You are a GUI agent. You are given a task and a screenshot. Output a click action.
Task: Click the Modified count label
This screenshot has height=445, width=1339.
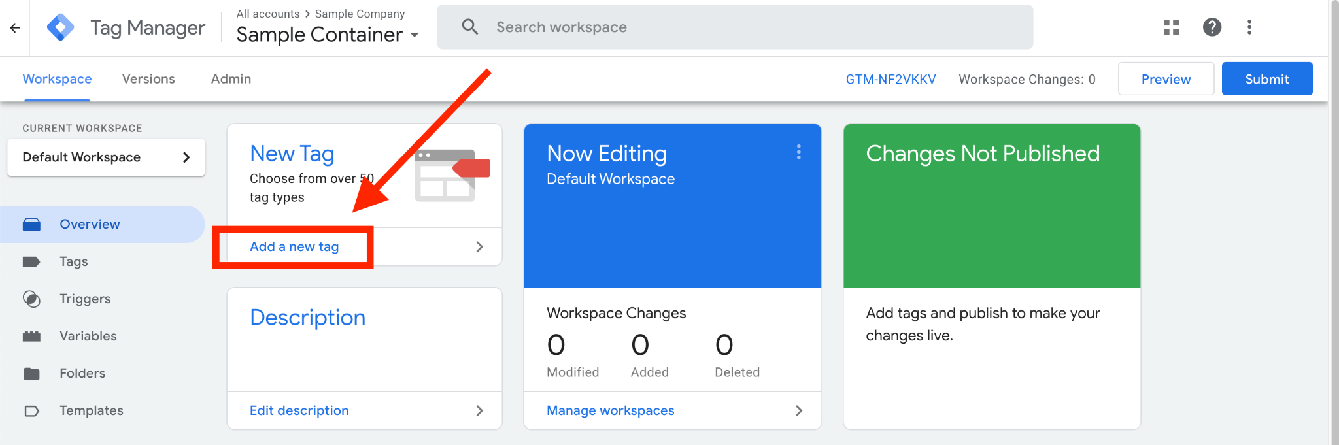pyautogui.click(x=573, y=372)
